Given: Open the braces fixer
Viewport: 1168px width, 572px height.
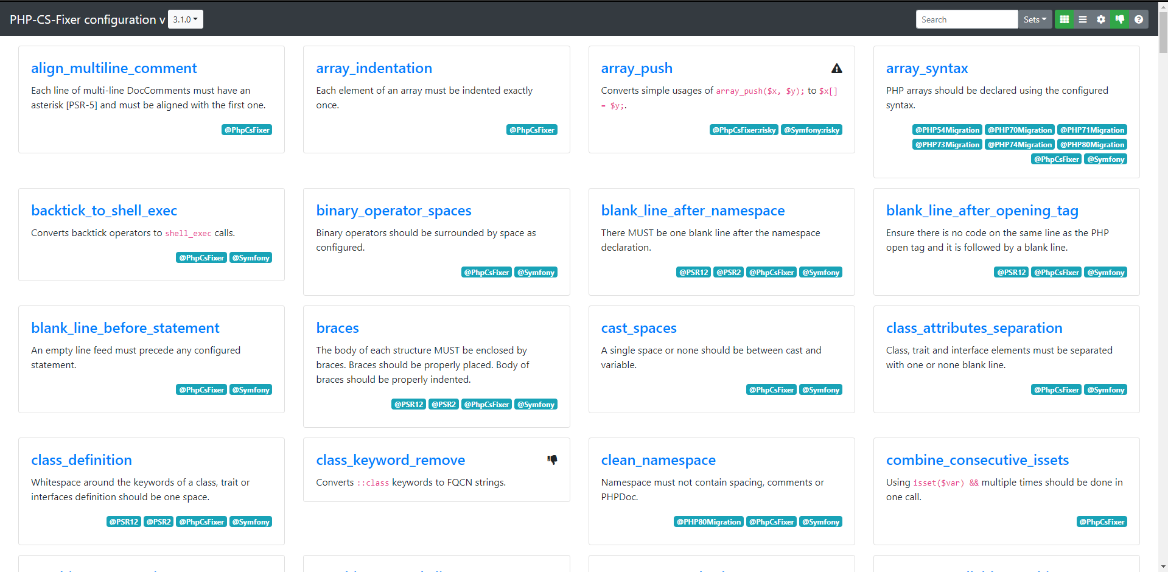Looking at the screenshot, I should (x=337, y=328).
